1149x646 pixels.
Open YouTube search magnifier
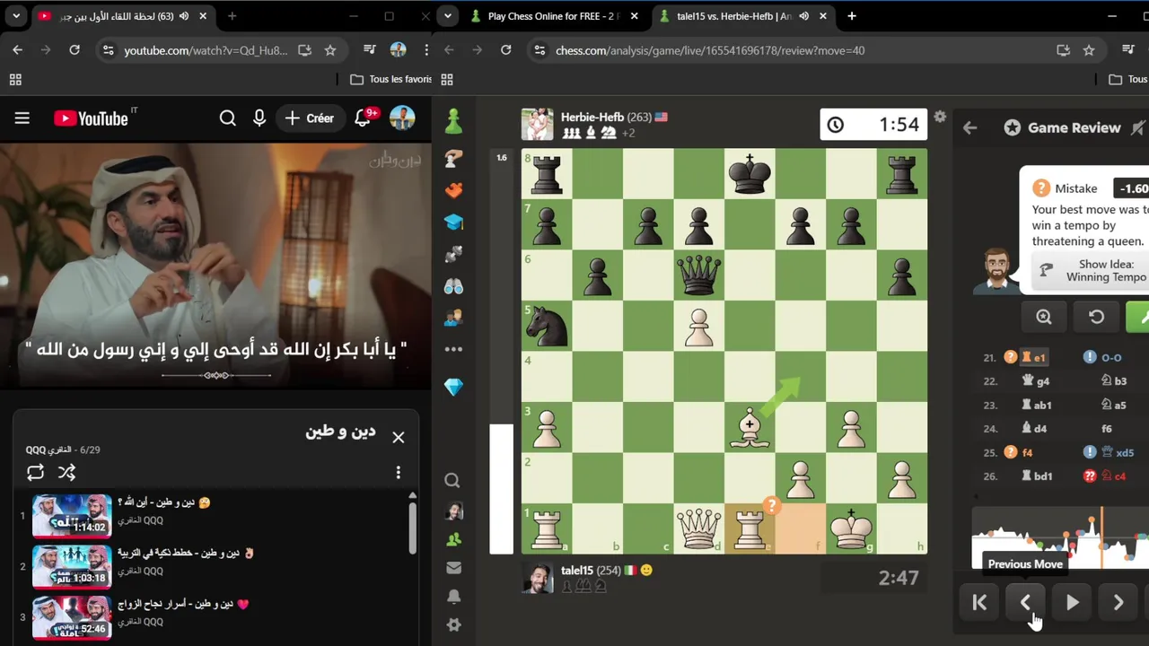pyautogui.click(x=227, y=118)
